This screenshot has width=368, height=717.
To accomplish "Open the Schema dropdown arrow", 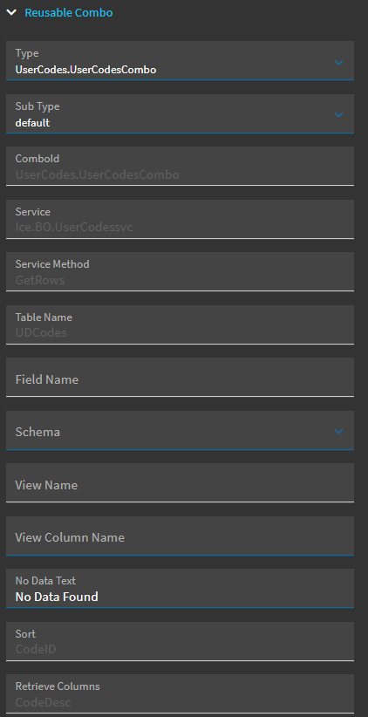I will pos(338,431).
